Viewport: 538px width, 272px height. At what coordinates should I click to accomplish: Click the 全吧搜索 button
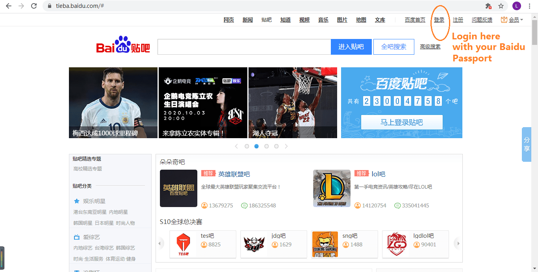tap(394, 47)
